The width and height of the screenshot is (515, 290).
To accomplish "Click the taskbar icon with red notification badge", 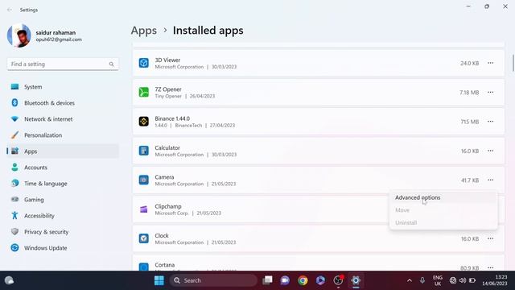I will pos(338,280).
